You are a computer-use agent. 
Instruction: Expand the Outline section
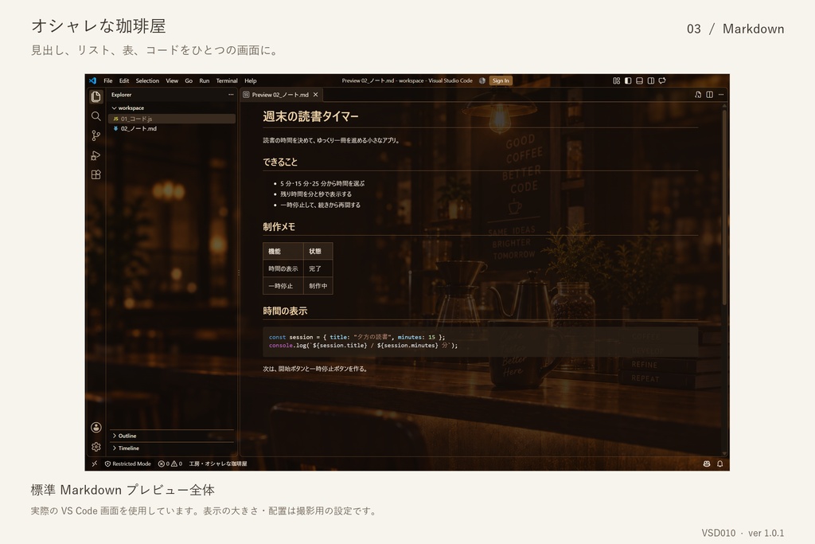click(172, 436)
